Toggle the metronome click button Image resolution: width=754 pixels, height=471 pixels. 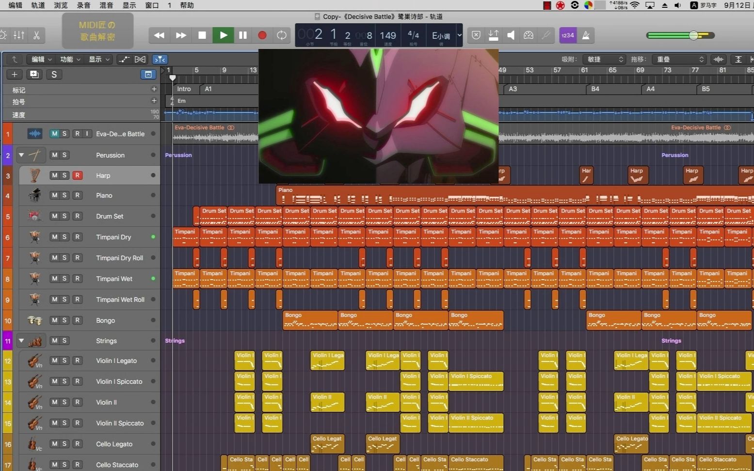coord(586,35)
